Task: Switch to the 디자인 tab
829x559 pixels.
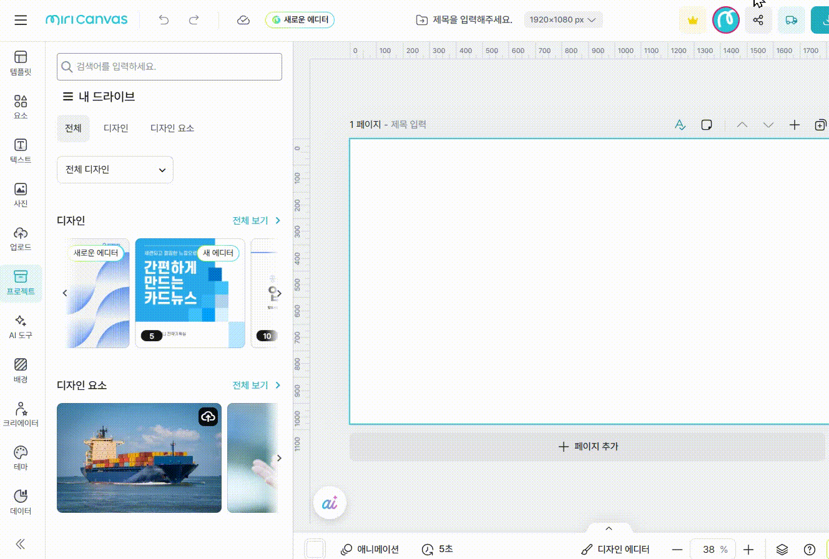Action: (x=116, y=129)
